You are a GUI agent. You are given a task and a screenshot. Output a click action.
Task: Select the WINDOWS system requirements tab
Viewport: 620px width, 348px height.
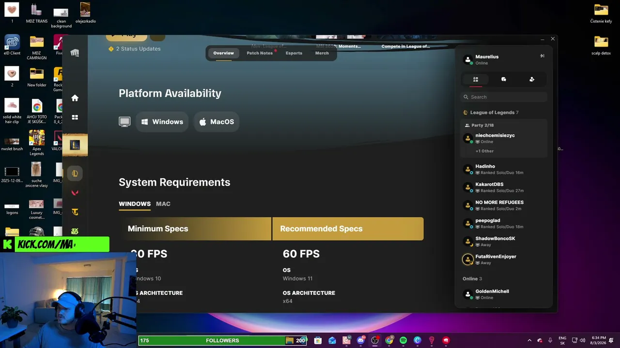(135, 204)
